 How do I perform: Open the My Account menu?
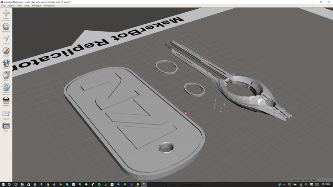click(49, 6)
